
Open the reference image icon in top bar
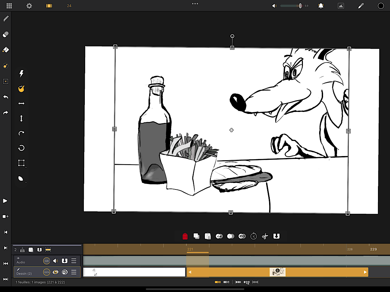[341, 6]
